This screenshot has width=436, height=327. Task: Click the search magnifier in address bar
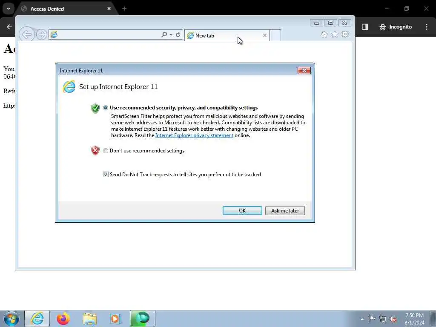(x=164, y=35)
